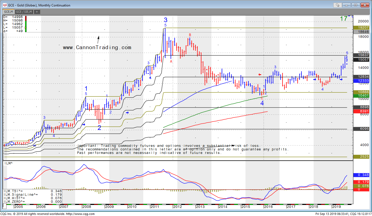372x216 pixels.
Task: Click the blue arrow marker near 2018
Action: [x=315, y=79]
